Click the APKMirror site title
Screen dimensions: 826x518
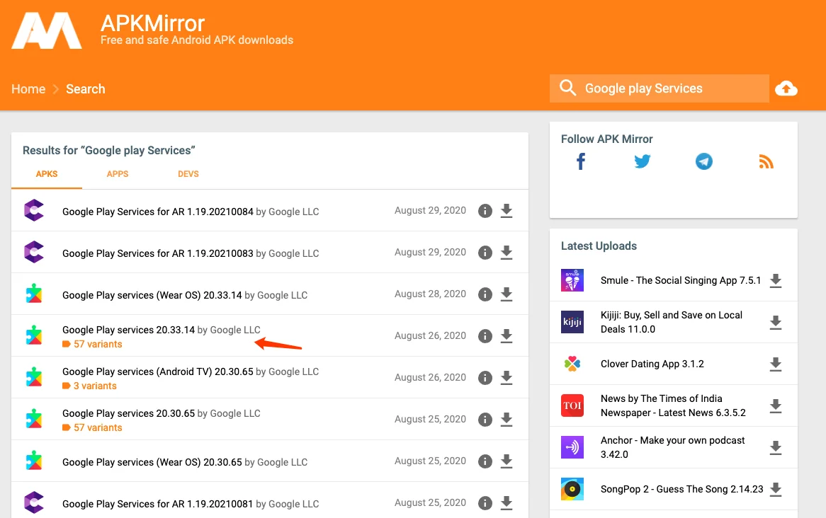tap(153, 23)
